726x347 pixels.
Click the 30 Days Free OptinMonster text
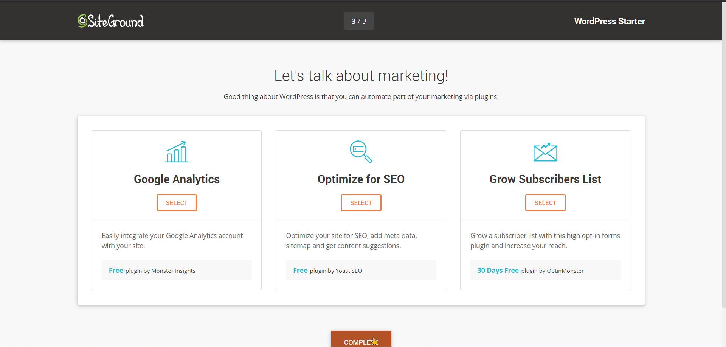tap(531, 271)
